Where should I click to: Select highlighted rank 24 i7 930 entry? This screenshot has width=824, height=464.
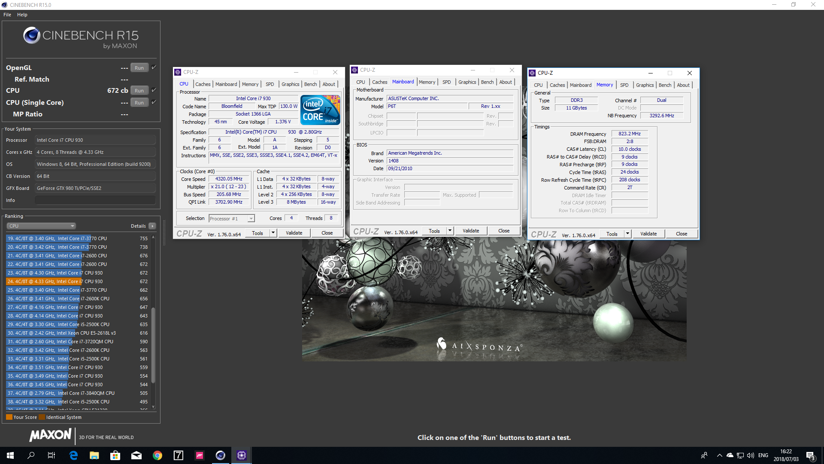(77, 281)
